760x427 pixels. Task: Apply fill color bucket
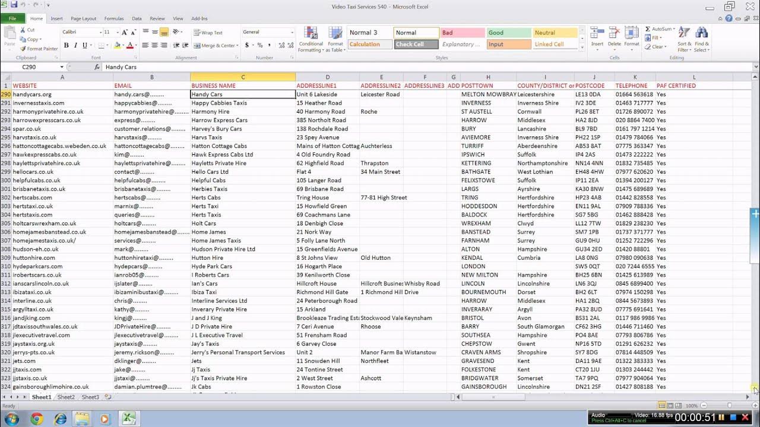[117, 45]
